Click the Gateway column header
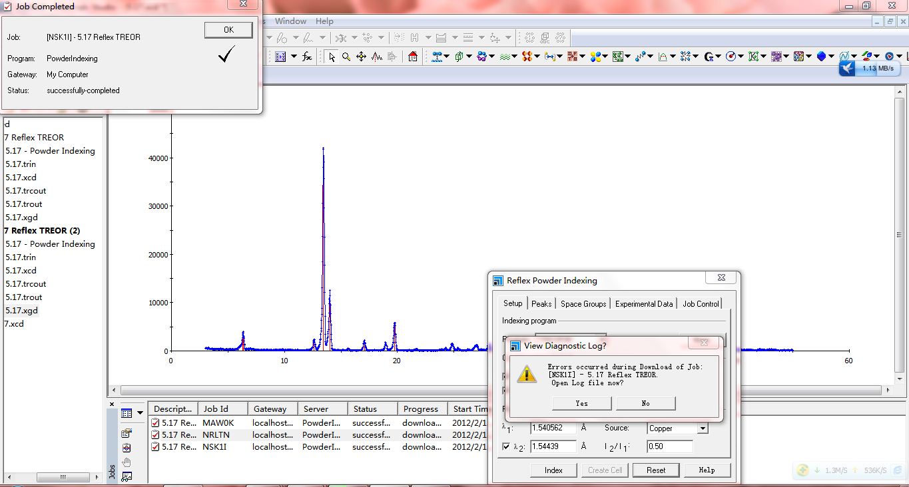Viewport: 909px width, 487px height. 273,409
